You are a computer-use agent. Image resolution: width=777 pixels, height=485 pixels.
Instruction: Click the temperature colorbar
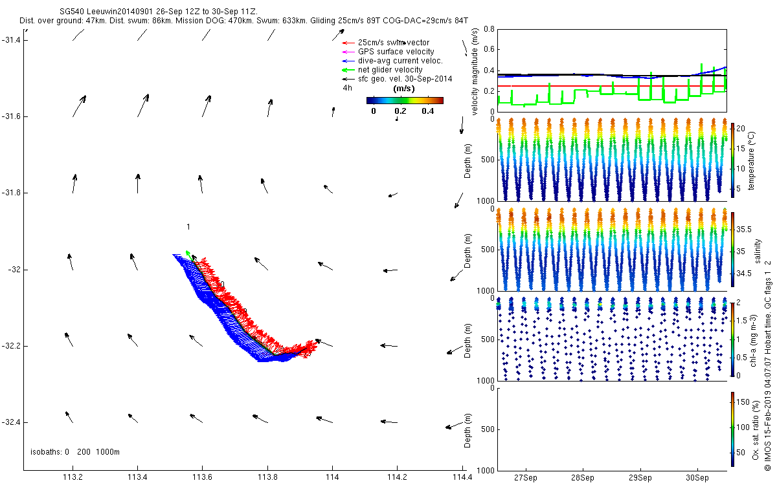(732, 160)
